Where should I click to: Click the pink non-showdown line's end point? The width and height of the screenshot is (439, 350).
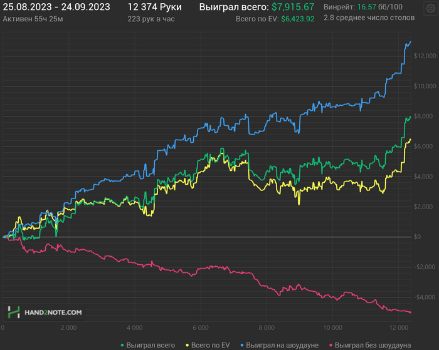click(x=410, y=312)
